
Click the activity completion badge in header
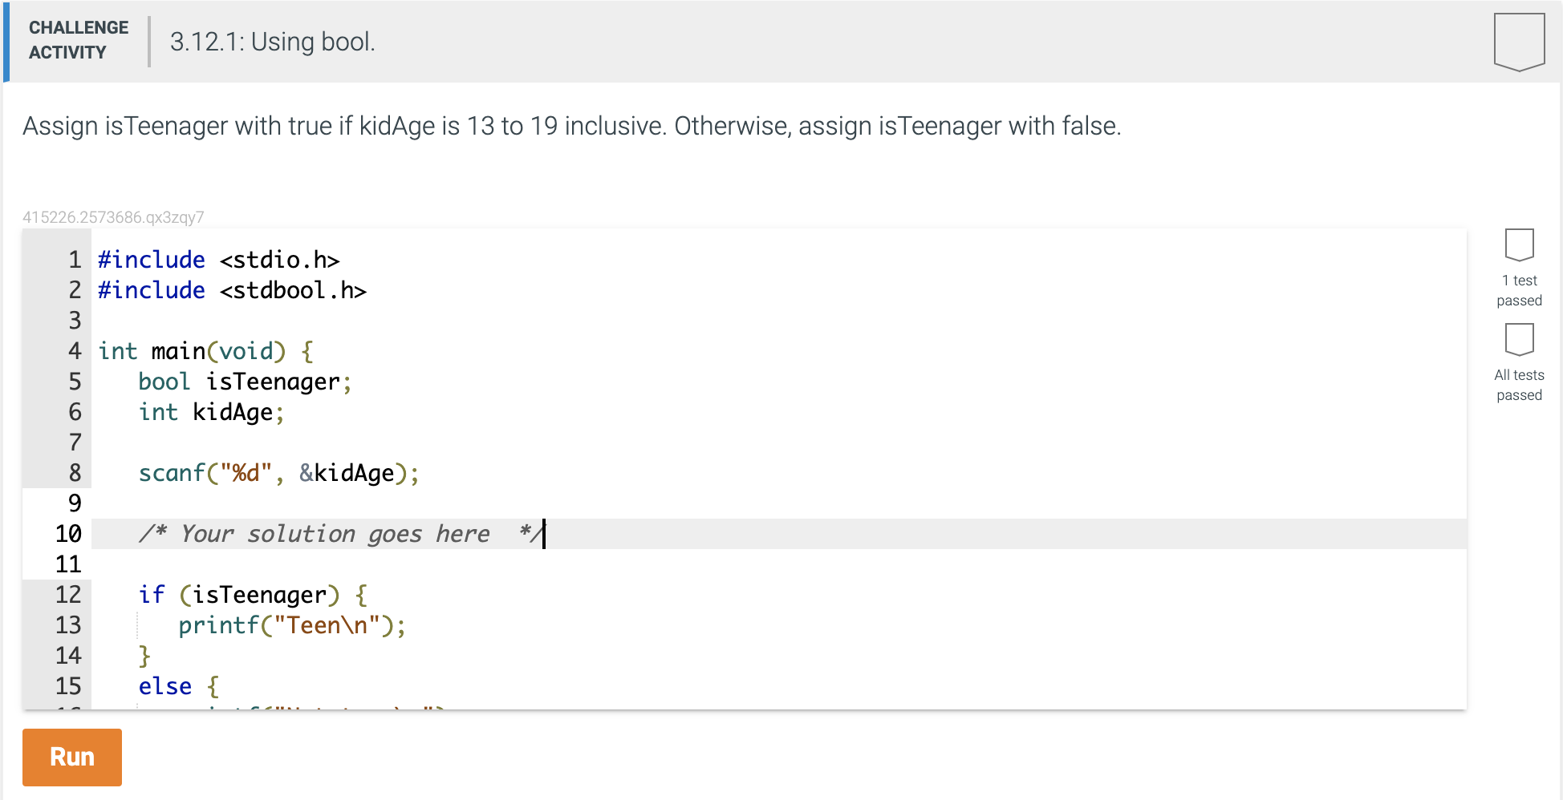click(x=1519, y=42)
